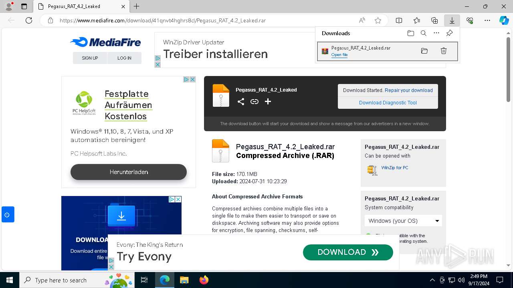Click the Try Evony DOWNLOAD button
The width and height of the screenshot is (513, 288).
coord(348,252)
